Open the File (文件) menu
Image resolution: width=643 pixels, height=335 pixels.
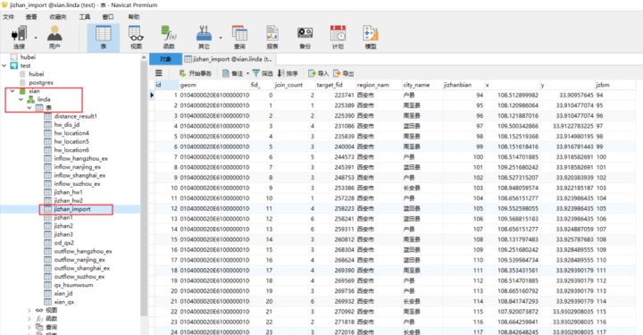[9, 17]
